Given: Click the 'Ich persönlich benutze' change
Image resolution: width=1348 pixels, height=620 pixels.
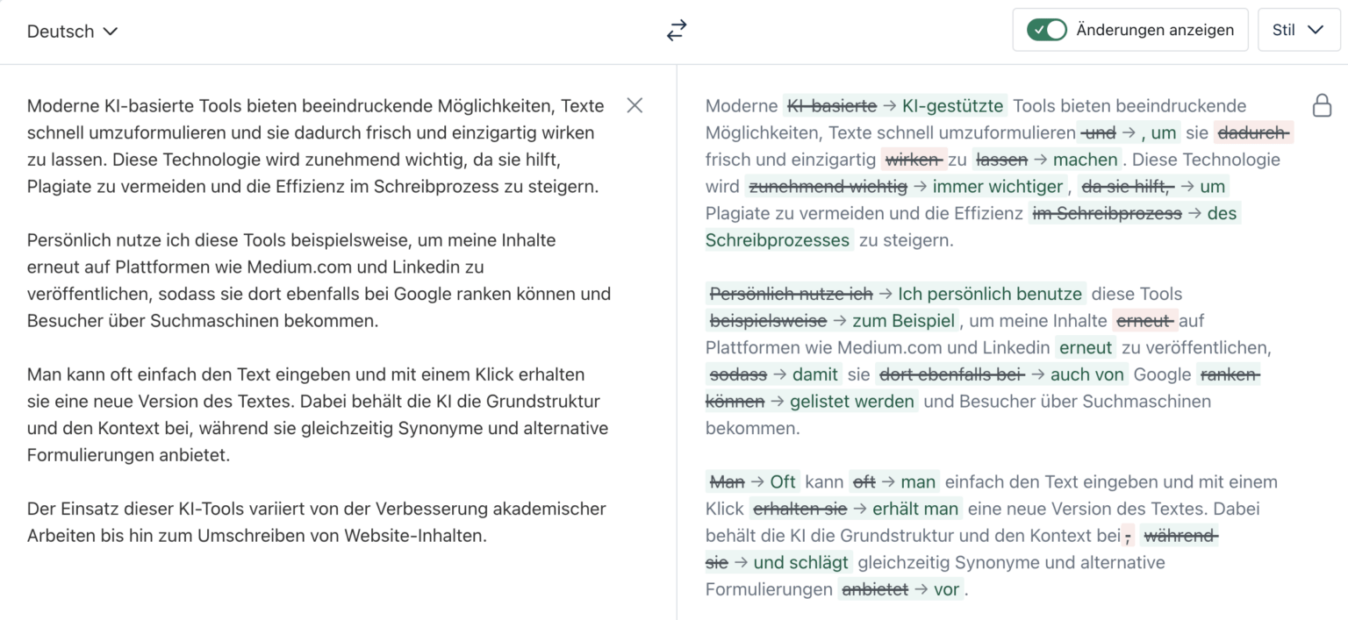Looking at the screenshot, I should [991, 294].
